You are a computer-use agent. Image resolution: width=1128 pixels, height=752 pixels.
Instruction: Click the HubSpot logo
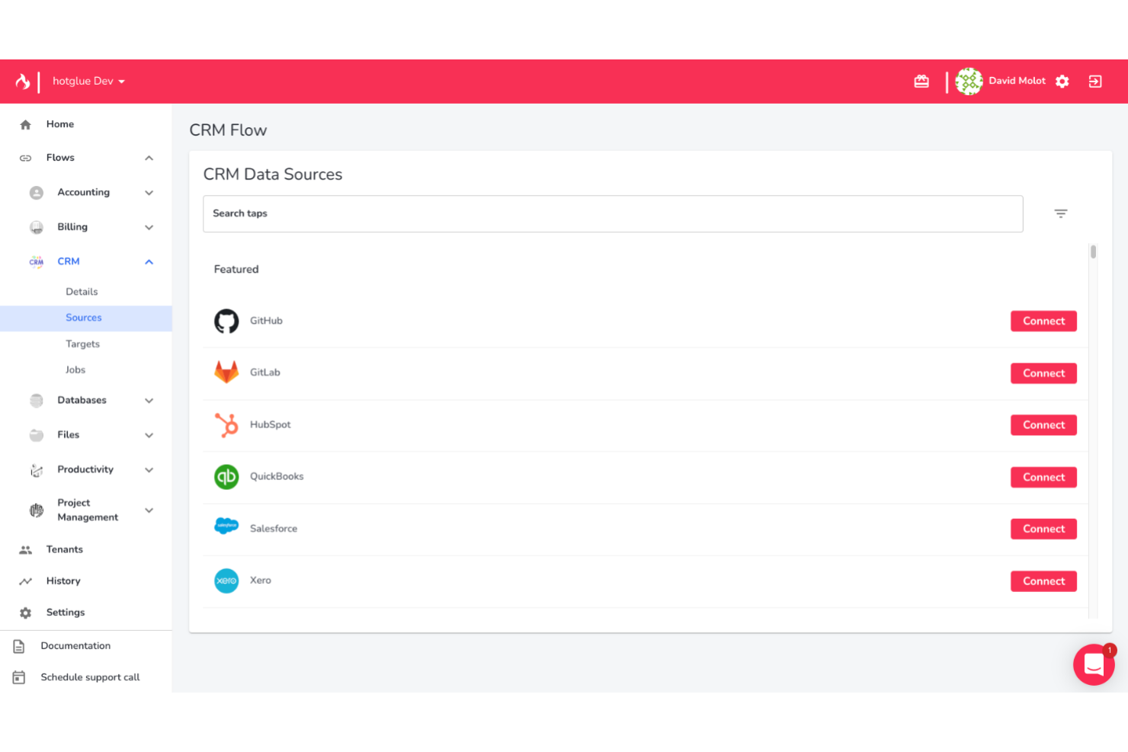(226, 424)
